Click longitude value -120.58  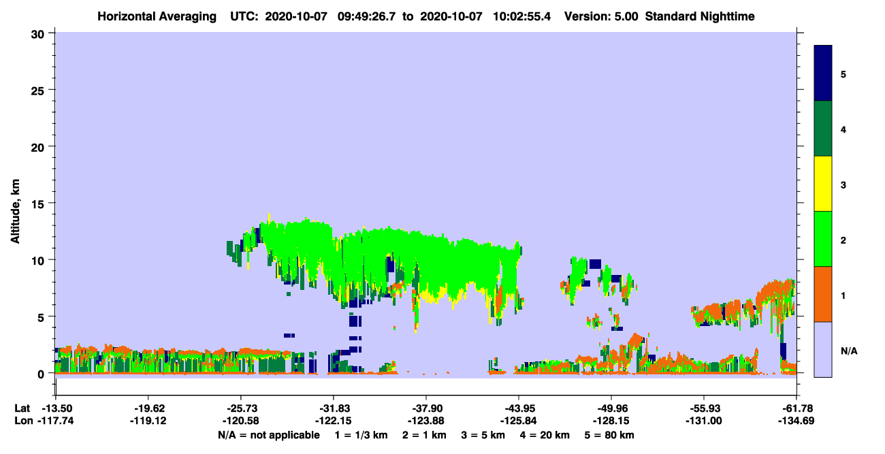pyautogui.click(x=241, y=421)
